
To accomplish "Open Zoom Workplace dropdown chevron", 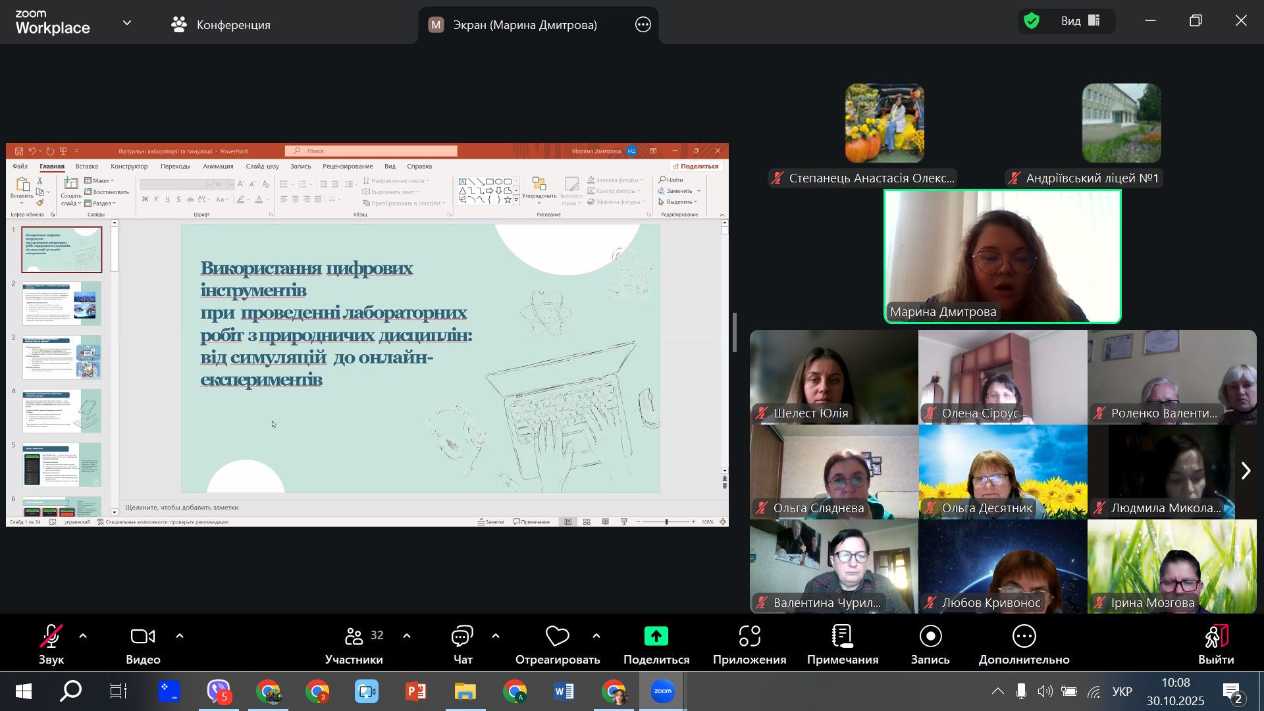I will coord(127,23).
